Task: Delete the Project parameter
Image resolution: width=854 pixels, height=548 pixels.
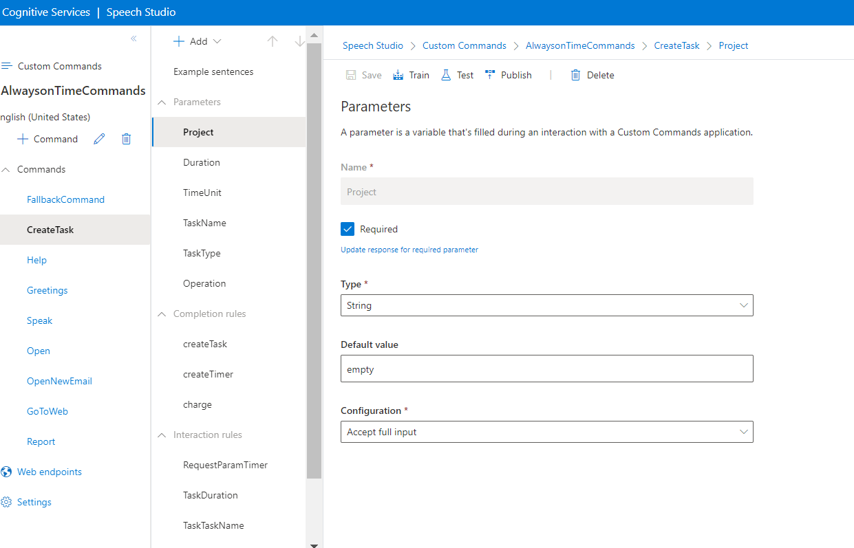Action: click(592, 74)
